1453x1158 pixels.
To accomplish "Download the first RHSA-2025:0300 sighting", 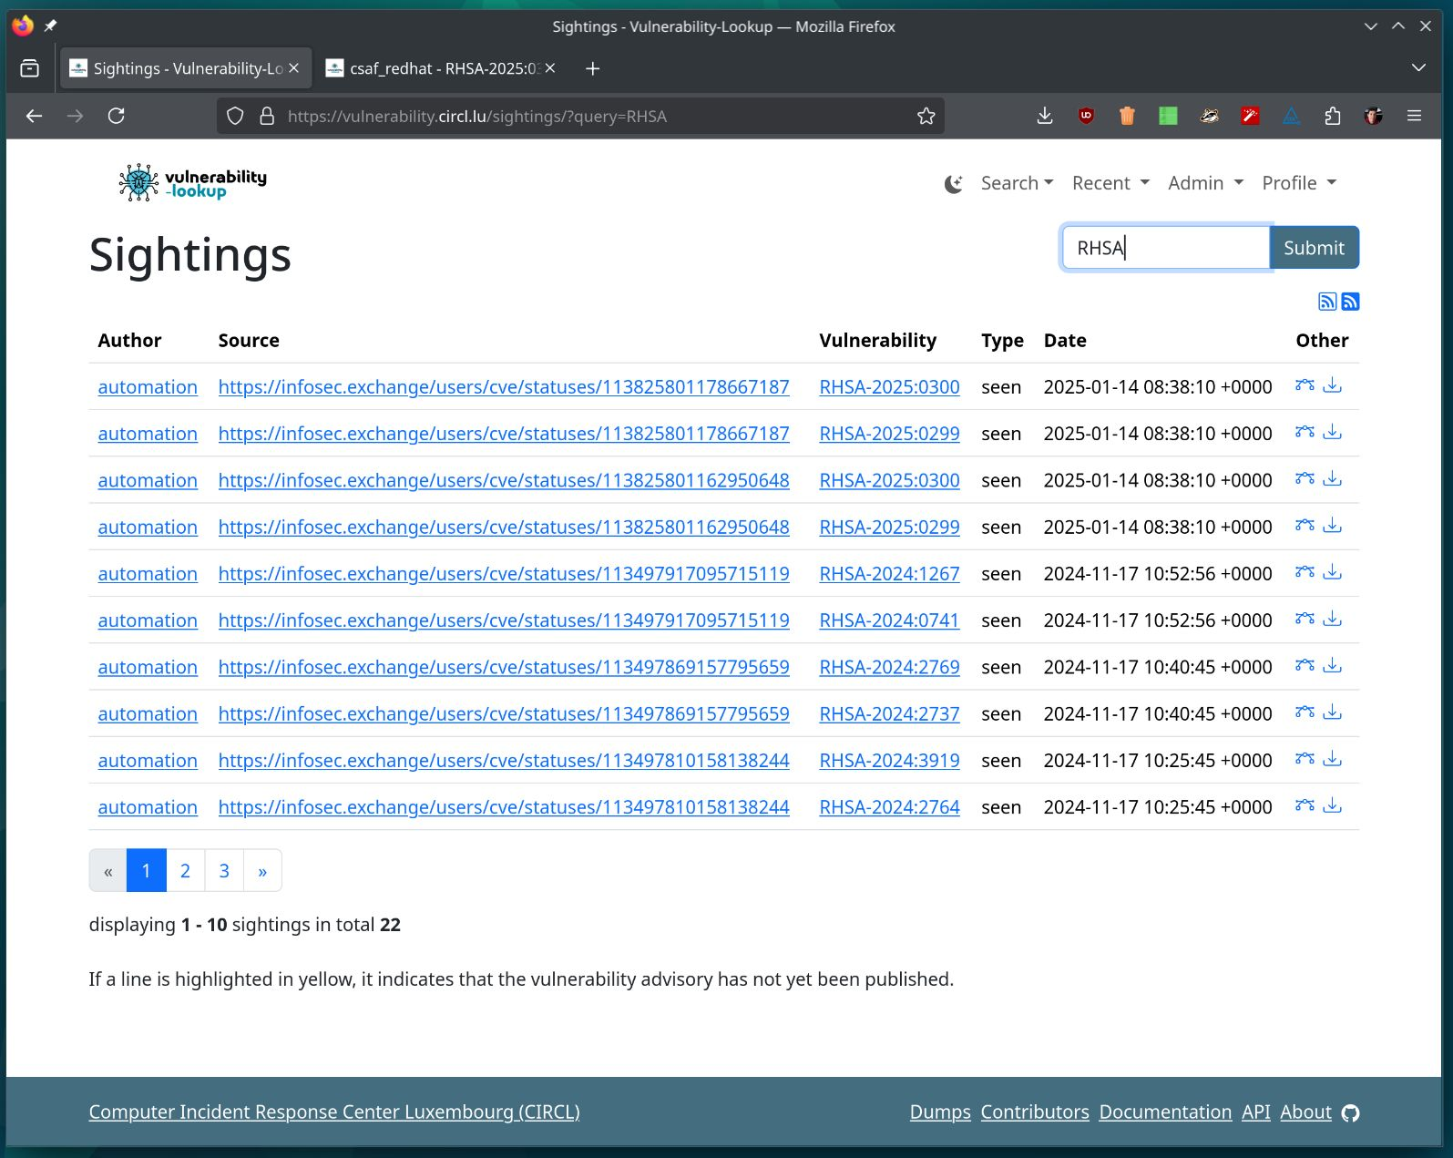I will [1332, 385].
